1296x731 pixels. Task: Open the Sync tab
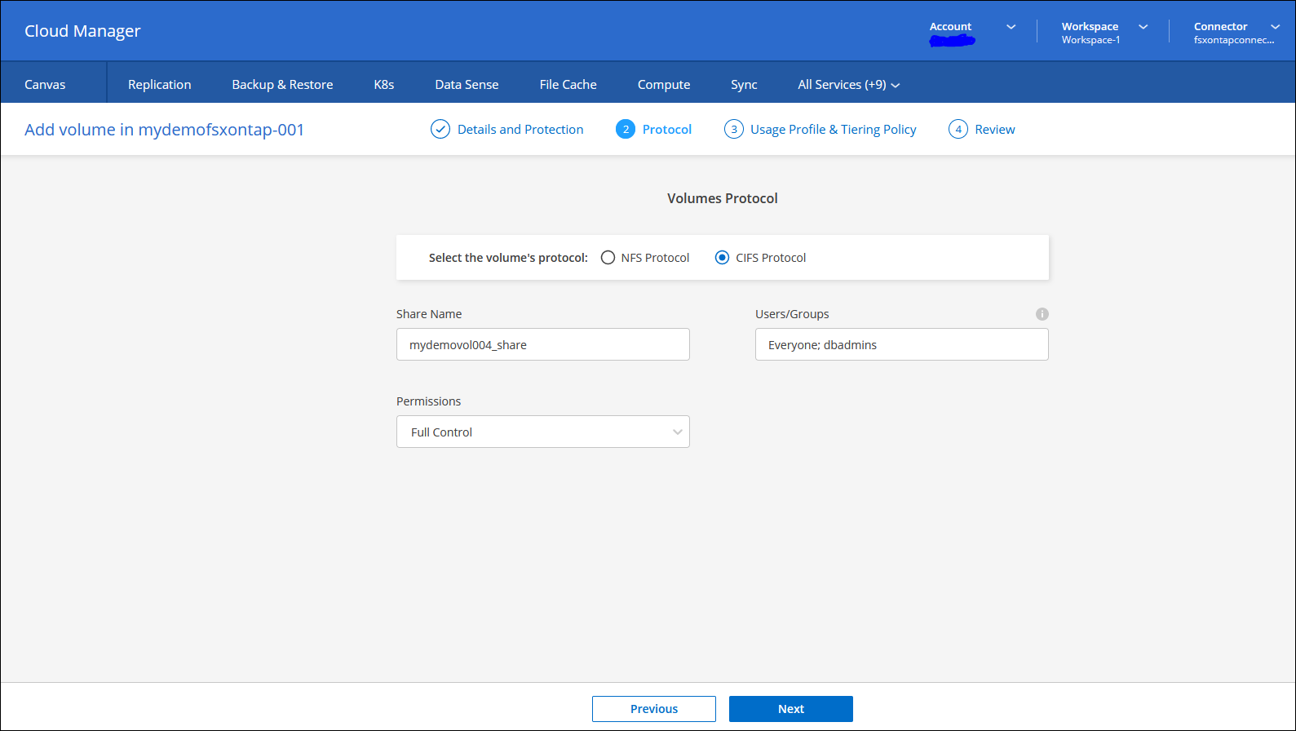[744, 85]
